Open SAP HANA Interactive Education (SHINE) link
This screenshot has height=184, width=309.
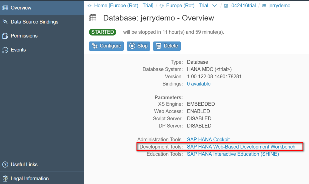233,154
